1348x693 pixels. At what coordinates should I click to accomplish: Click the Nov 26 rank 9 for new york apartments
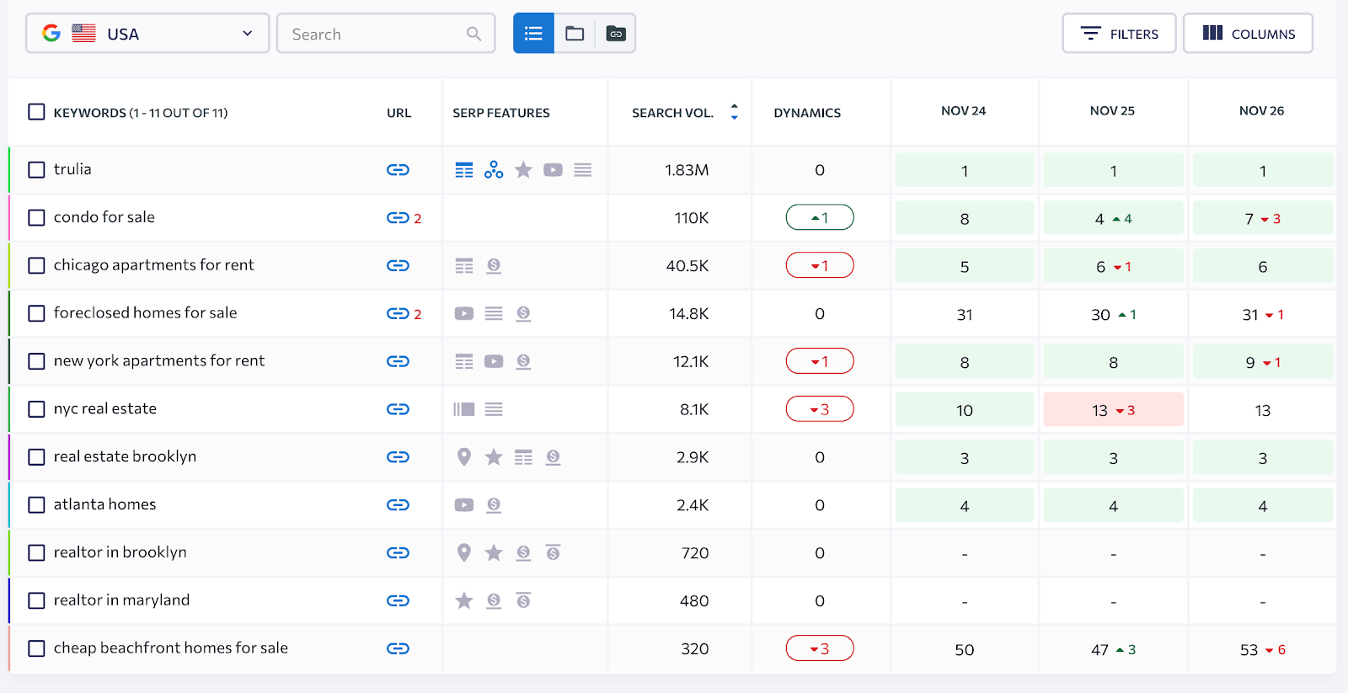pyautogui.click(x=1251, y=363)
